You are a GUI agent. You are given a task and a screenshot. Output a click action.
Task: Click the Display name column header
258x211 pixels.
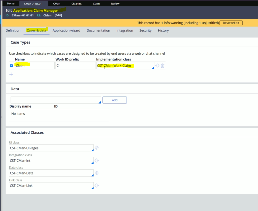click(x=20, y=106)
